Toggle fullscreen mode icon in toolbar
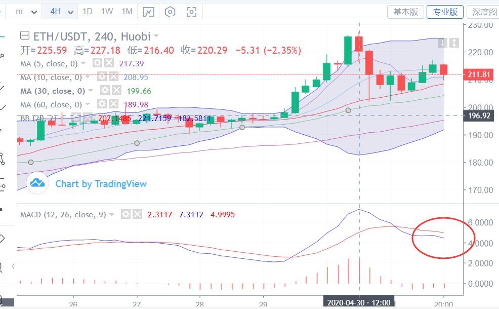 pos(191,12)
